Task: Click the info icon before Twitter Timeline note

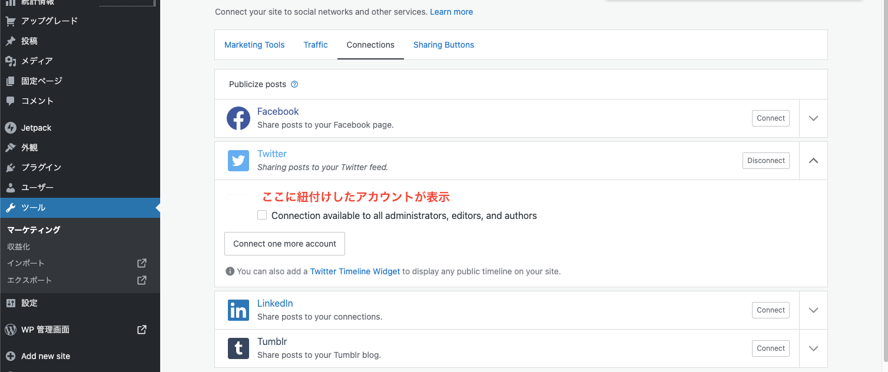Action: 230,272
